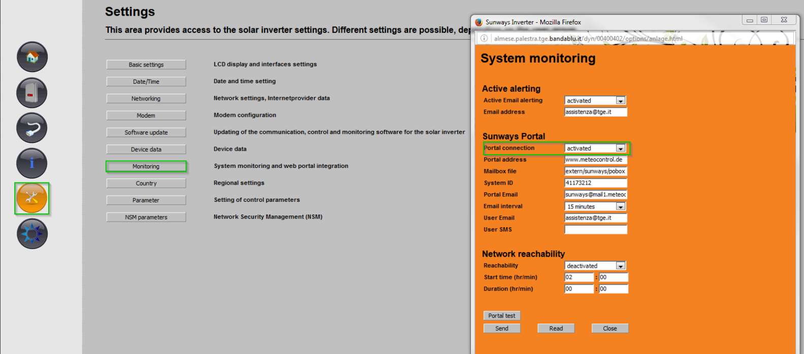Click the Monitoring button
The image size is (804, 354).
coord(146,166)
